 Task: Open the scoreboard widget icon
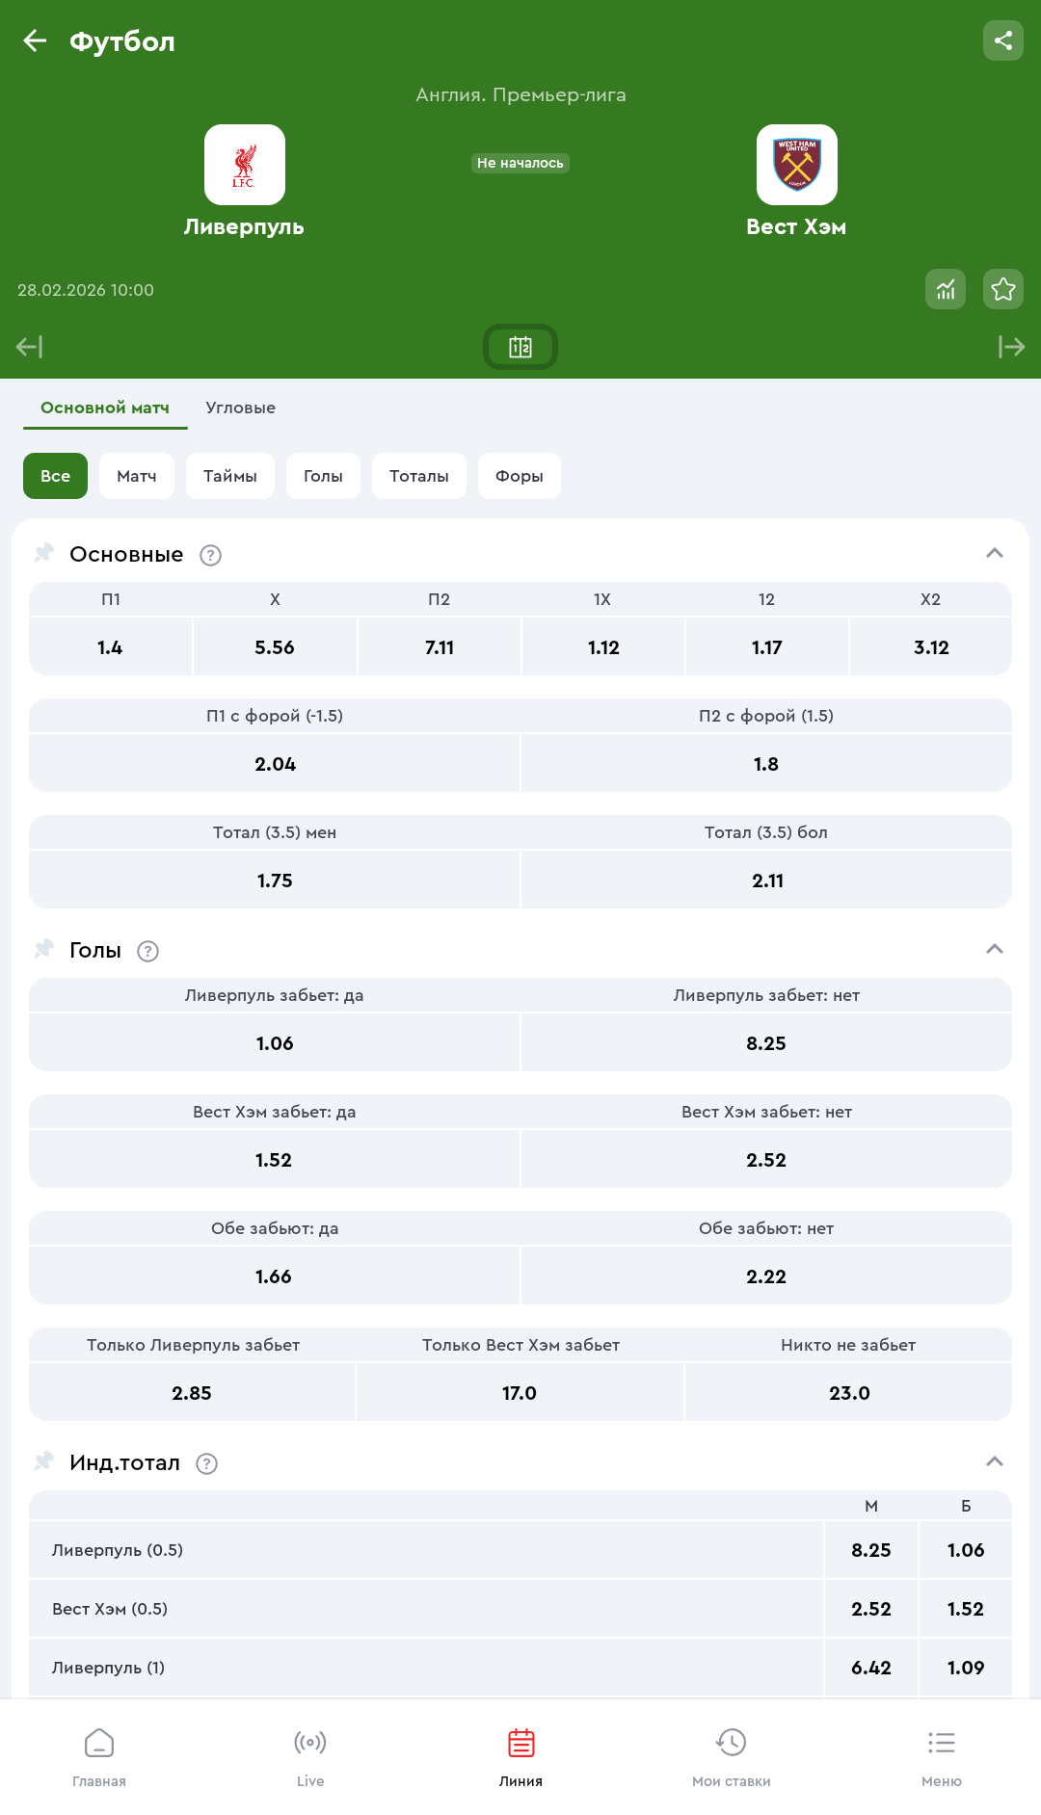click(520, 347)
